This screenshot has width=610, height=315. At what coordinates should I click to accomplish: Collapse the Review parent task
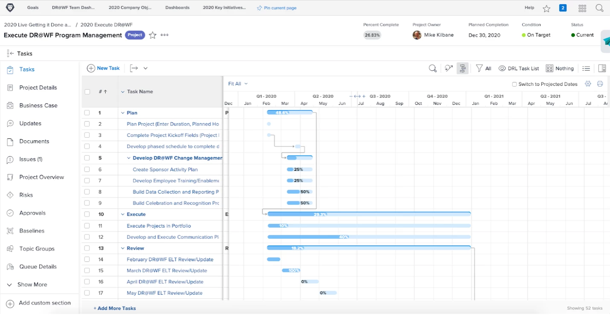point(123,248)
